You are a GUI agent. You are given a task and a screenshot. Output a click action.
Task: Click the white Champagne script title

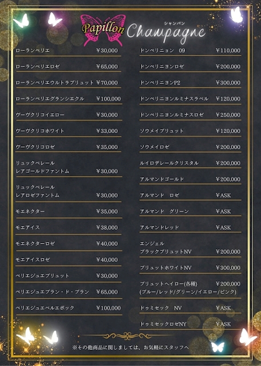pos(166,33)
